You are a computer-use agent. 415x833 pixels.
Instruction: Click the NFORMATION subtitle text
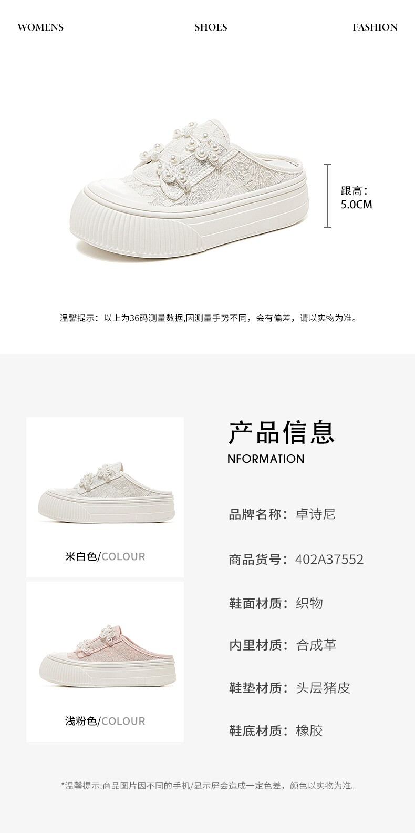pyautogui.click(x=266, y=459)
